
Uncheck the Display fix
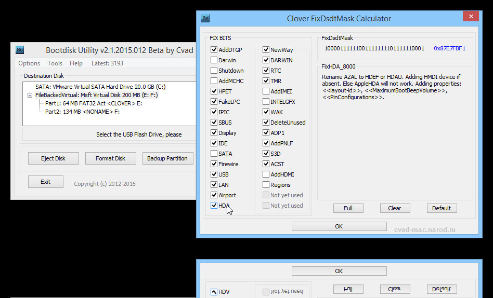214,133
